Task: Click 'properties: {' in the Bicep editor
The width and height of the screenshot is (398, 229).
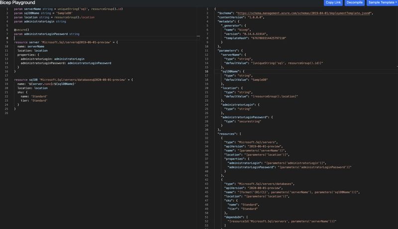Action: pos(28,55)
